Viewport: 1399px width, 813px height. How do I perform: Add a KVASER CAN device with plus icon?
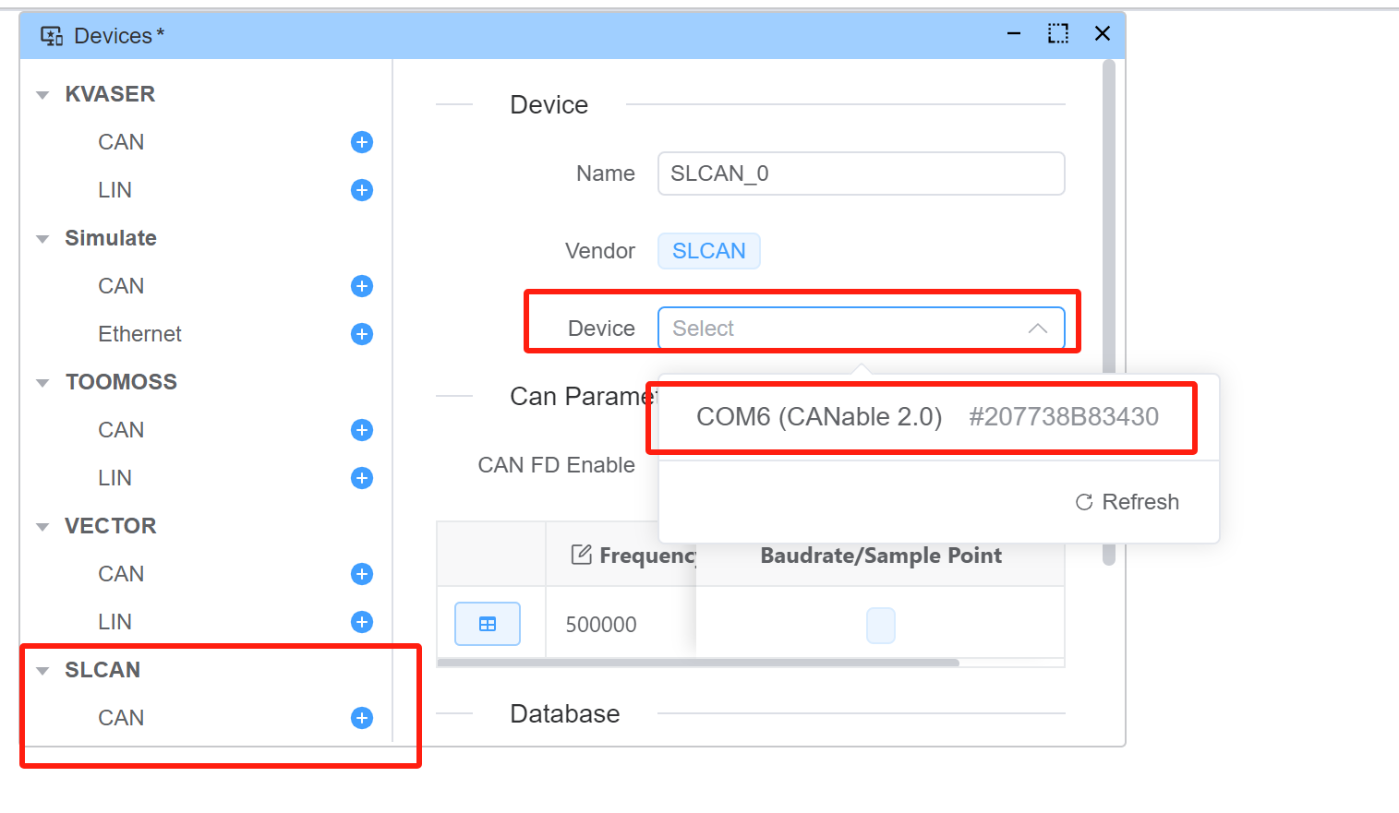tap(361, 142)
